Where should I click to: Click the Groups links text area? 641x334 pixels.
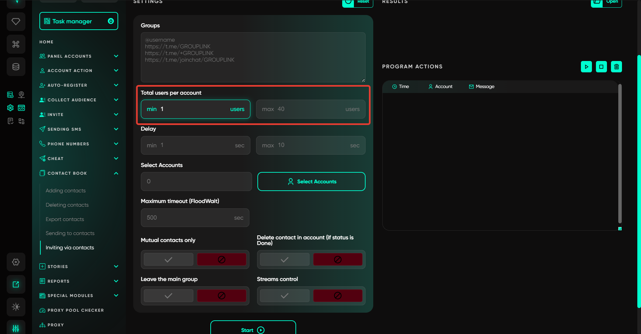pyautogui.click(x=253, y=57)
